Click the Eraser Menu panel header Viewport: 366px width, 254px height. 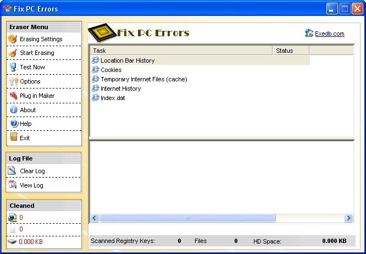click(44, 27)
